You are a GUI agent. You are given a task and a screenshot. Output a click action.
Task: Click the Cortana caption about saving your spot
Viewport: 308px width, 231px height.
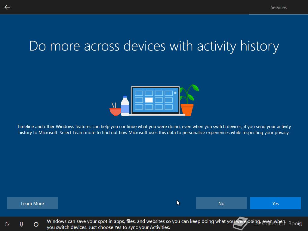tap(166, 224)
